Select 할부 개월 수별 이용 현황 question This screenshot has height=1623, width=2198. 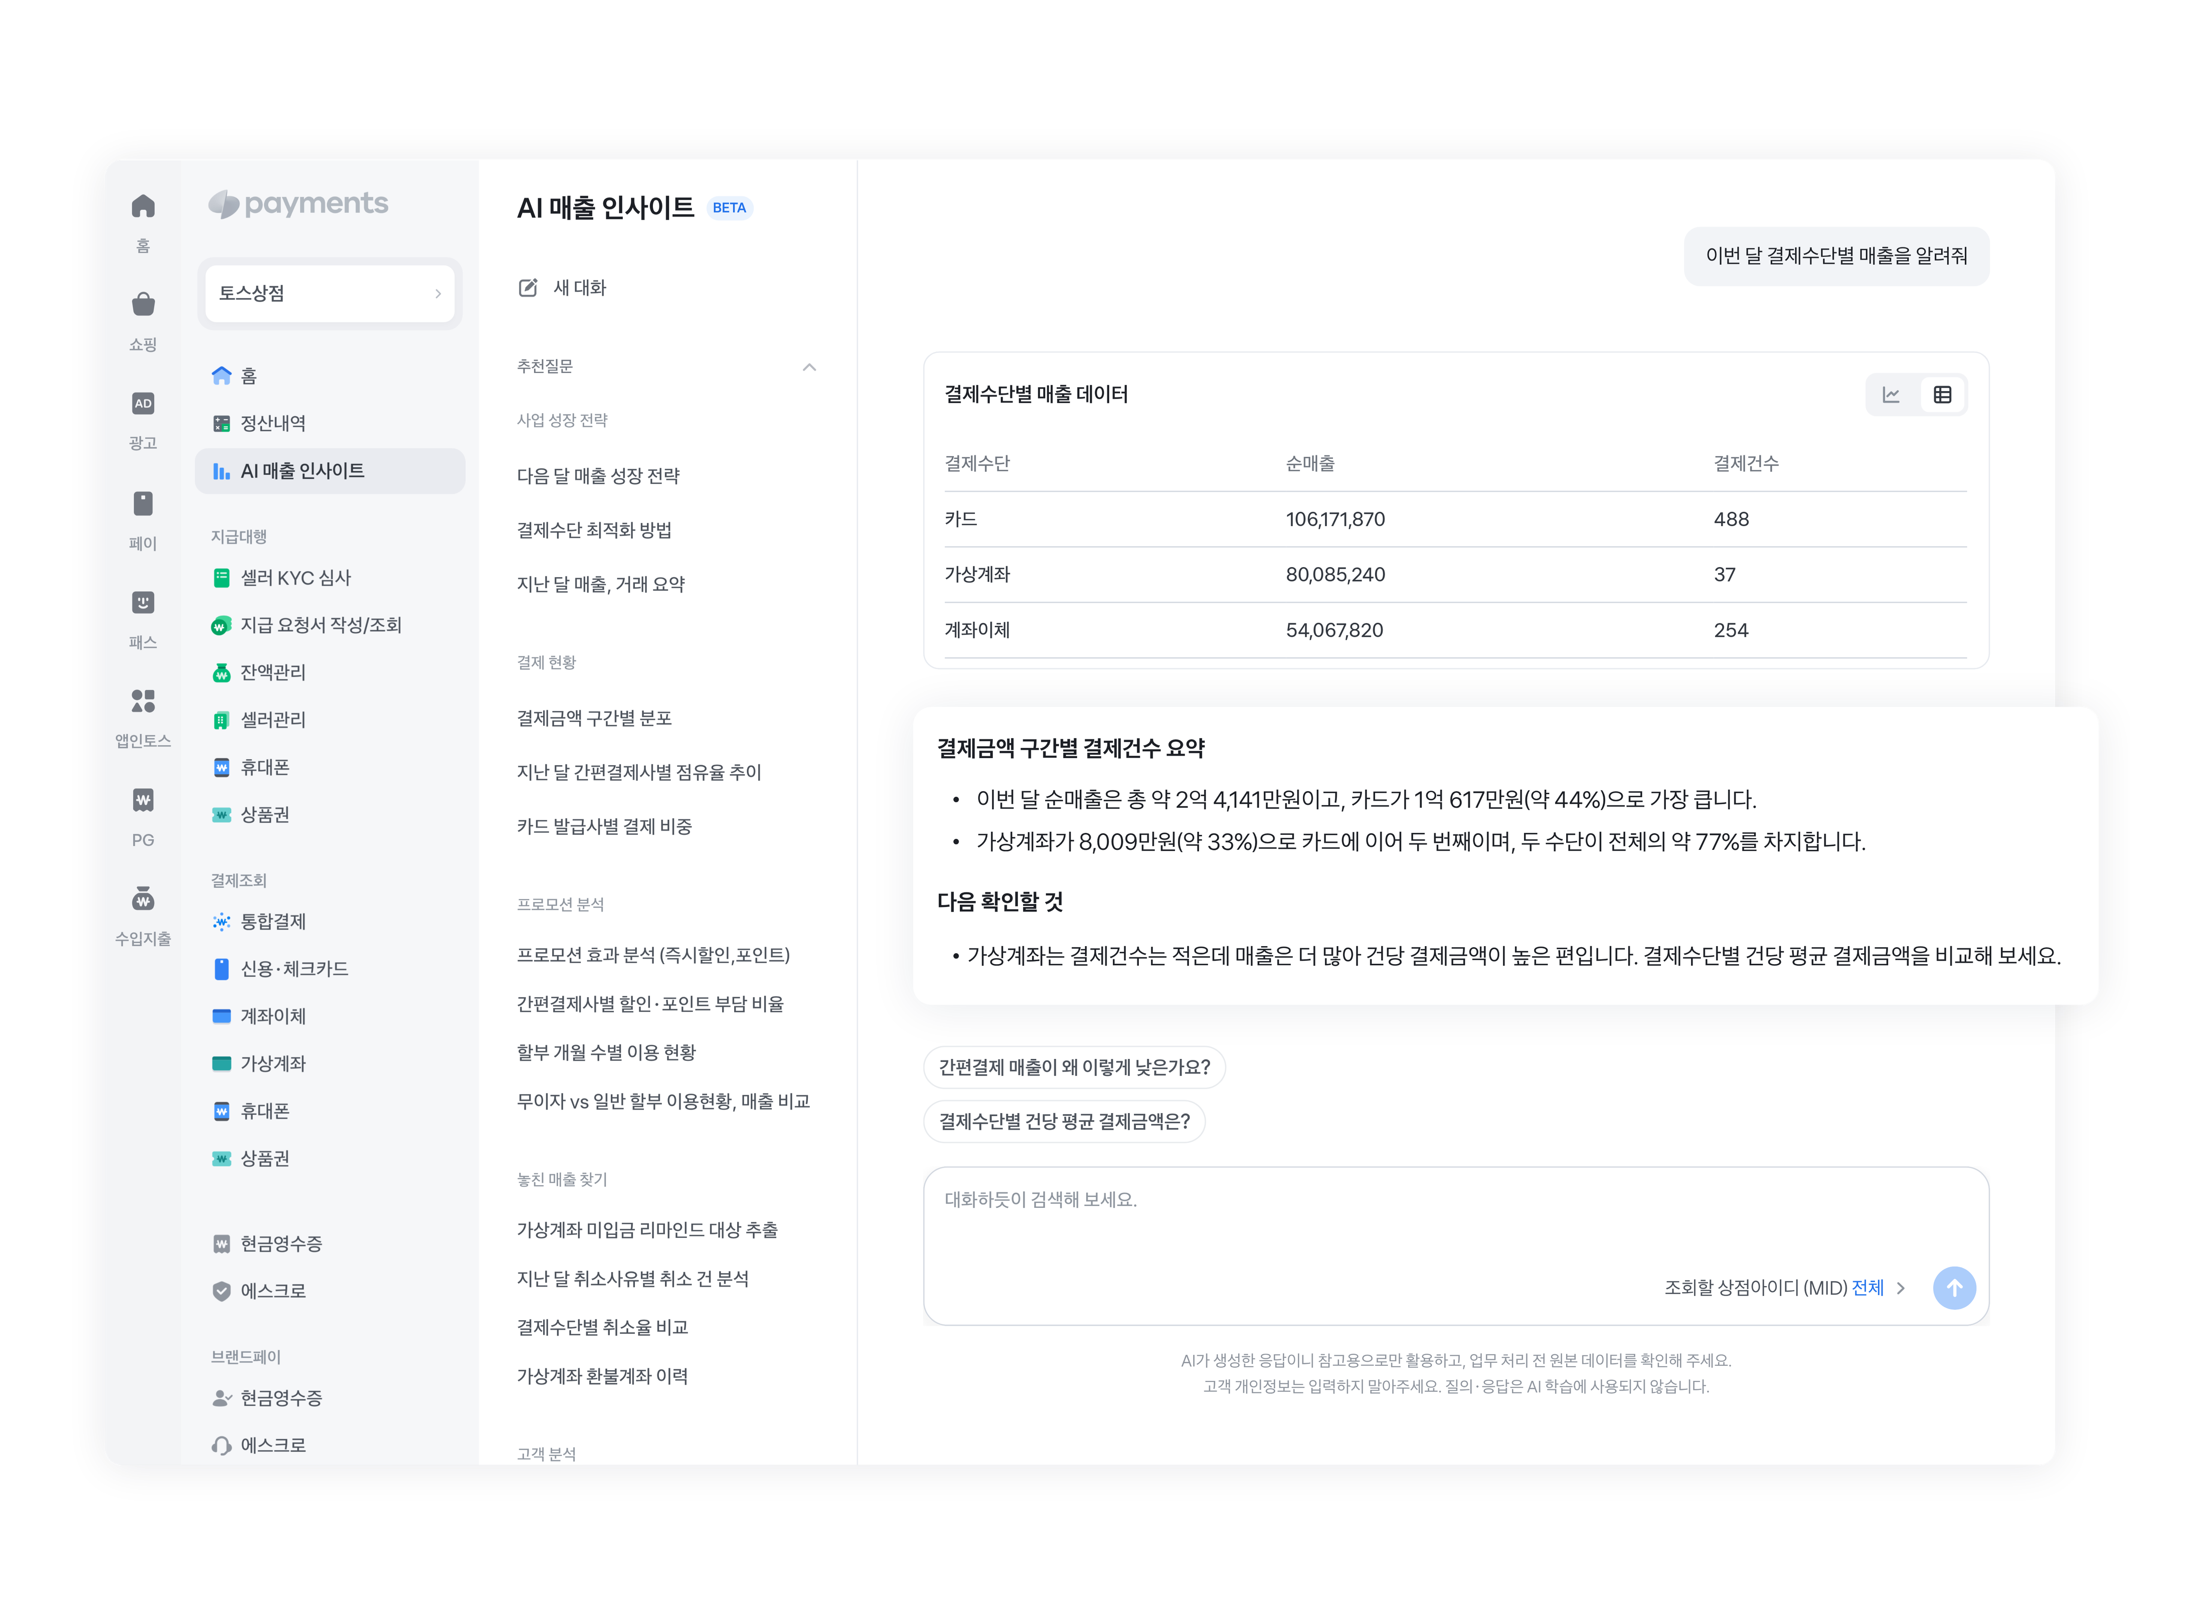coord(606,1052)
